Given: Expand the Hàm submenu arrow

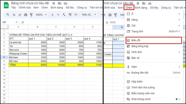Looking at the screenshot, I should pyautogui.click(x=179, y=67).
